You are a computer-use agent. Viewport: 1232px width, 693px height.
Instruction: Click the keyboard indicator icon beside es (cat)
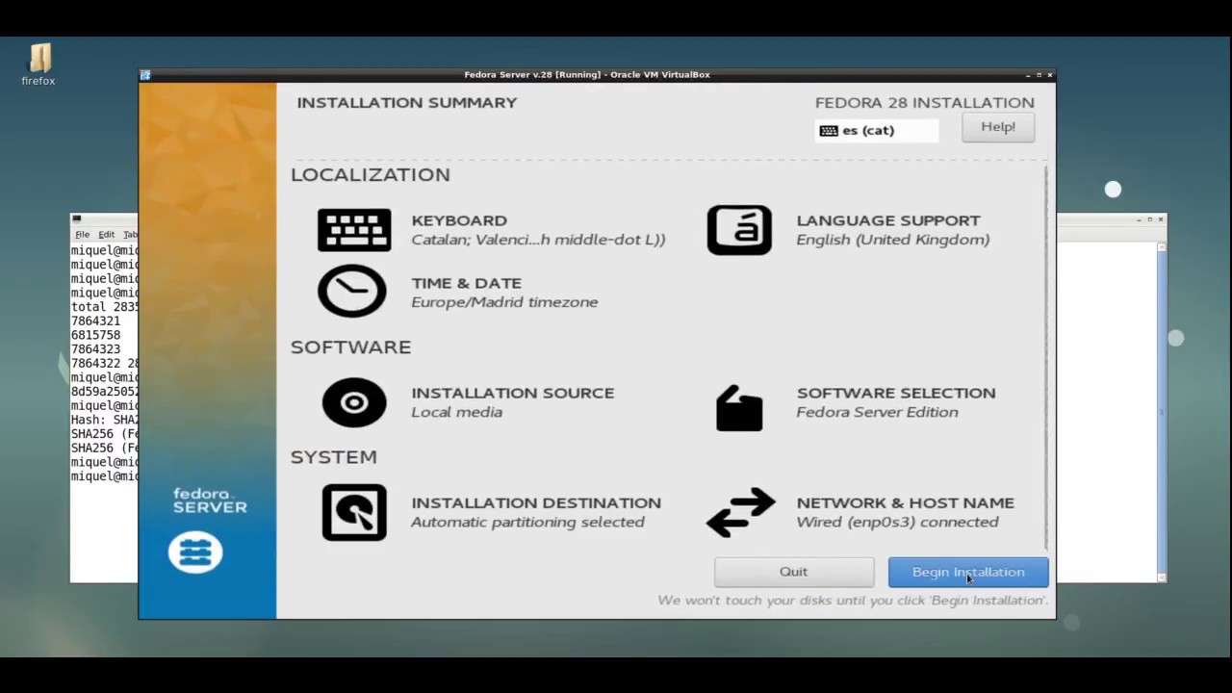click(829, 131)
